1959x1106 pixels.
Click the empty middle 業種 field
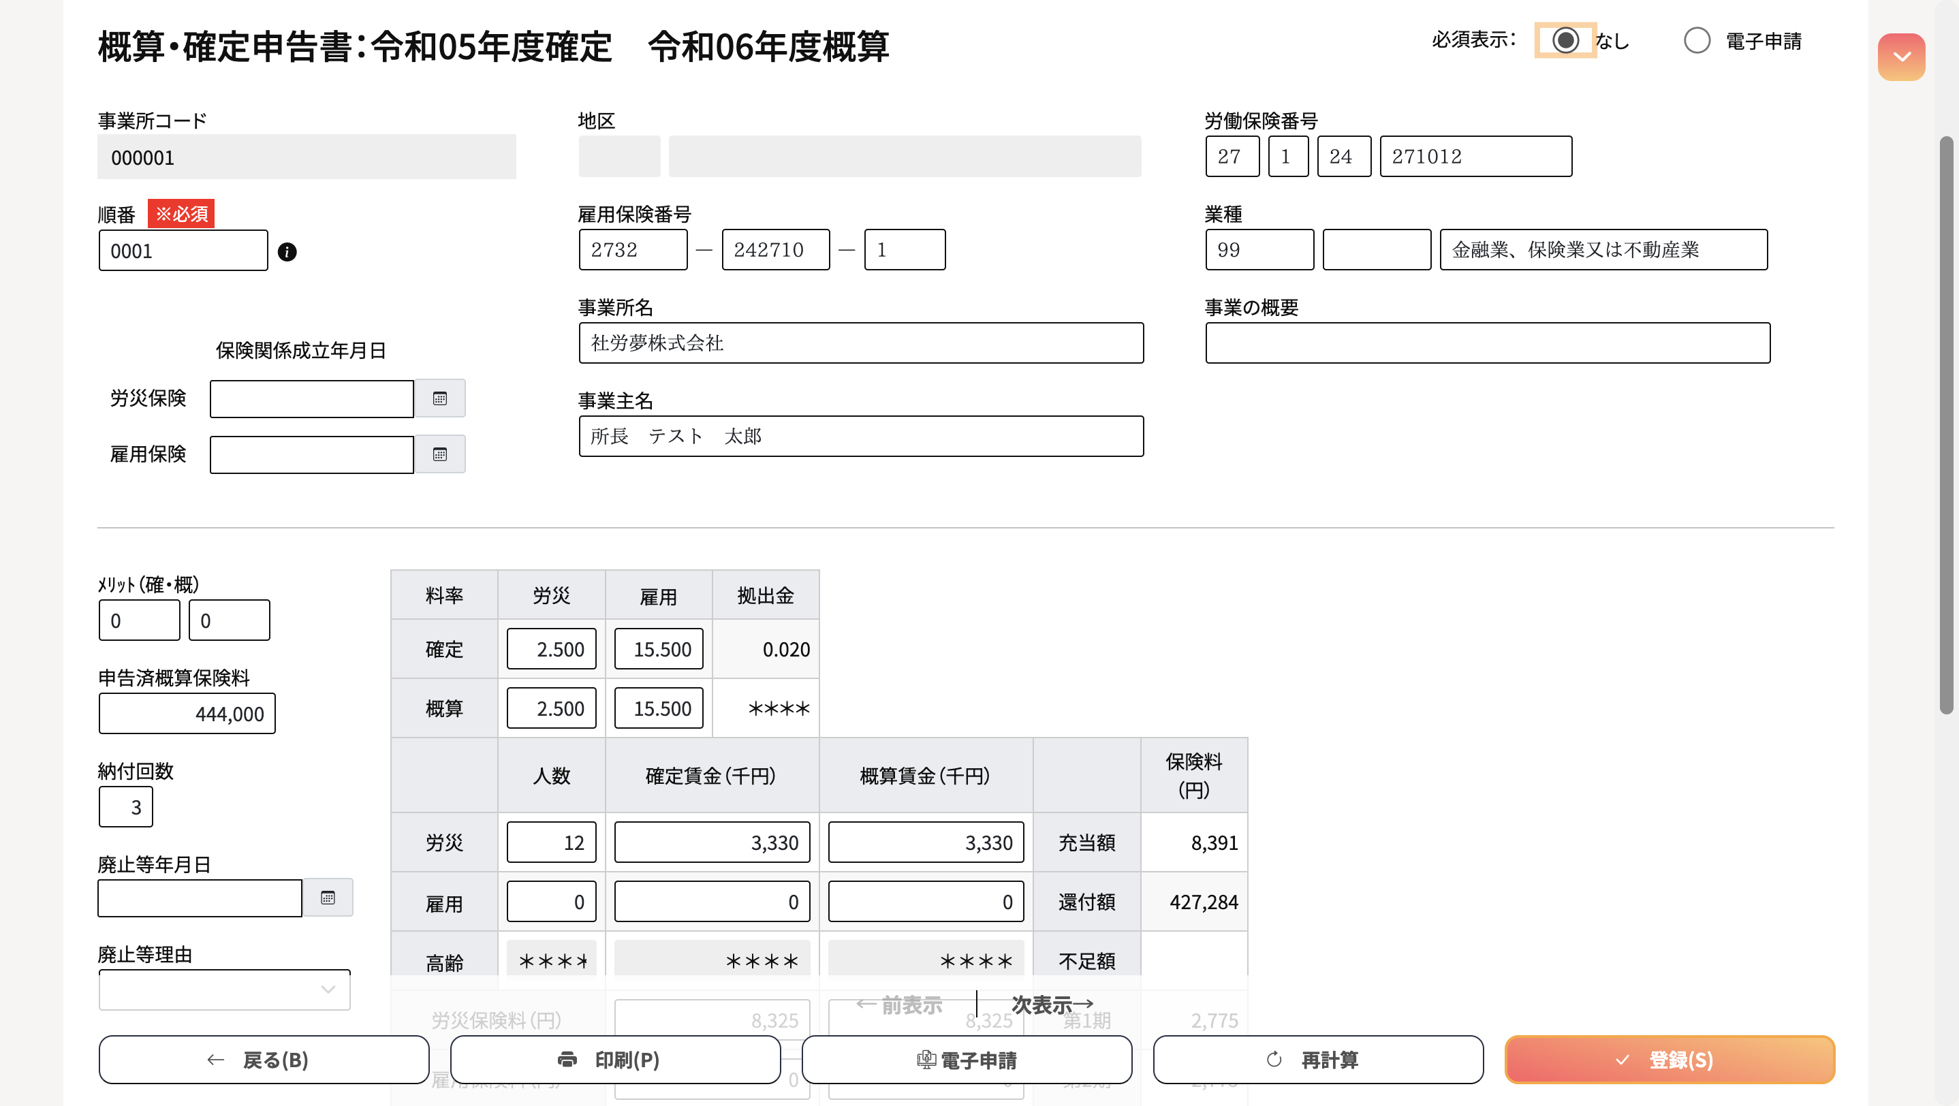tap(1377, 249)
